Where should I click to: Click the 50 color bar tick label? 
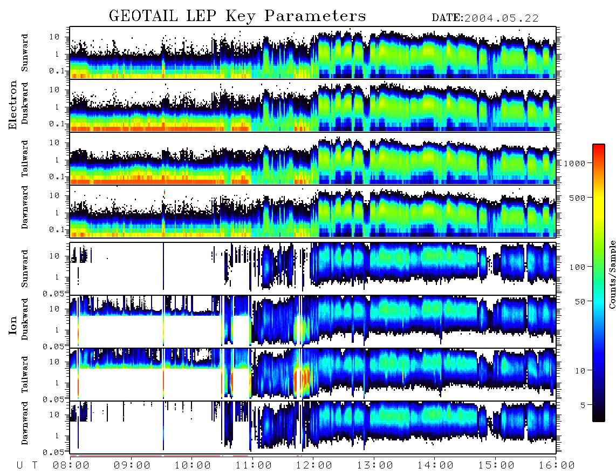[580, 302]
